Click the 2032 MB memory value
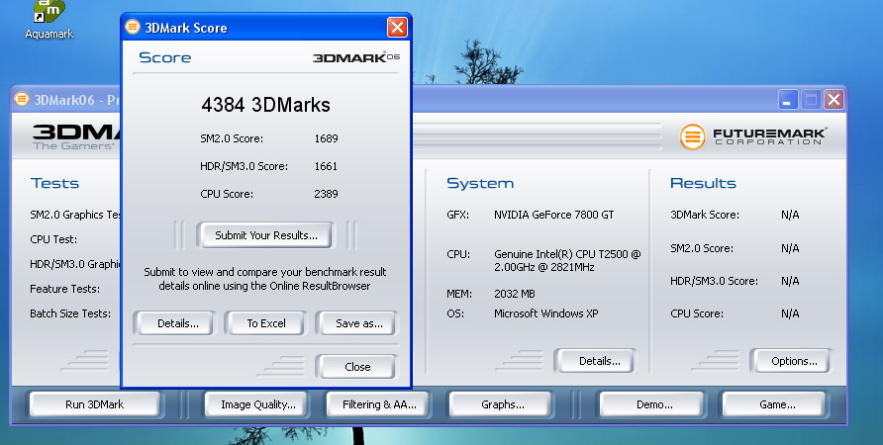This screenshot has width=883, height=445. [514, 294]
